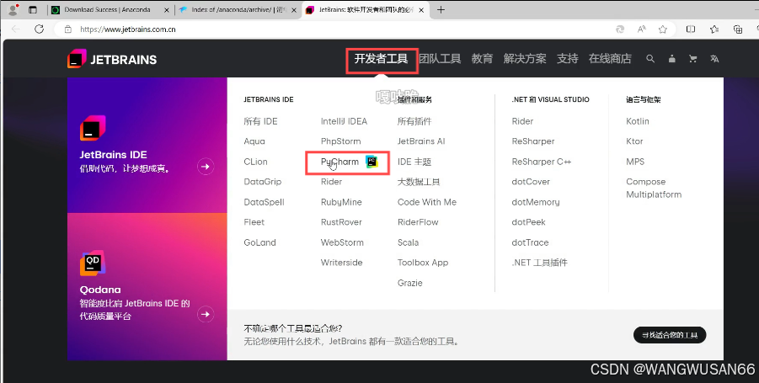The image size is (759, 383).
Task: Open the 教育 menu
Action: tap(482, 59)
